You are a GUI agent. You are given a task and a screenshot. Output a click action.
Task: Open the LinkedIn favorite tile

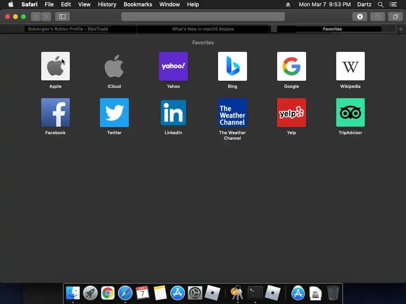click(173, 112)
